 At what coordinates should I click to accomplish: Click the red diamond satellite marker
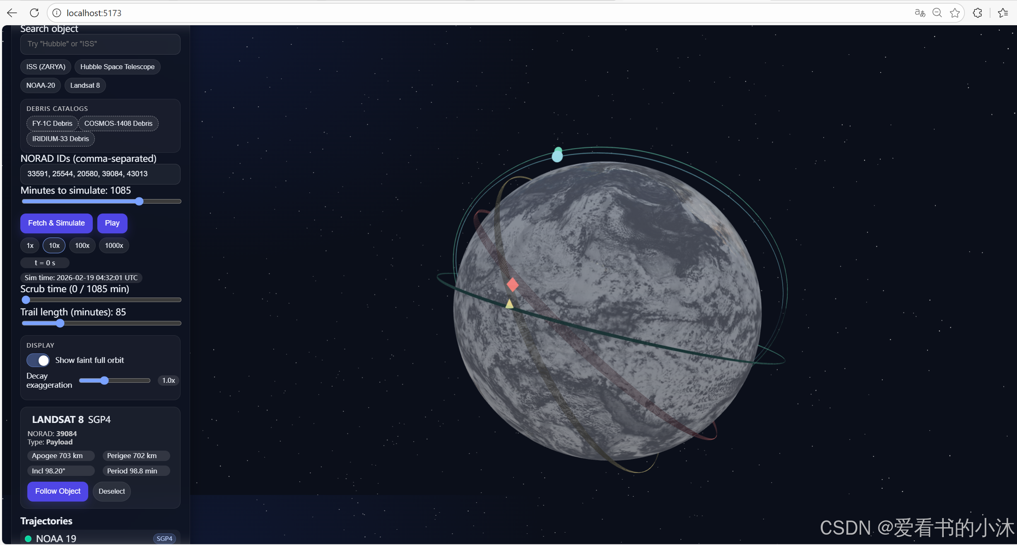513,285
